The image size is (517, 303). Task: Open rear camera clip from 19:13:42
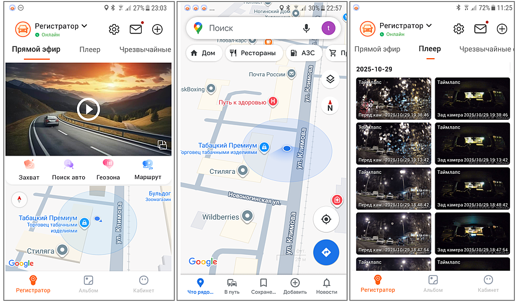(x=472, y=143)
